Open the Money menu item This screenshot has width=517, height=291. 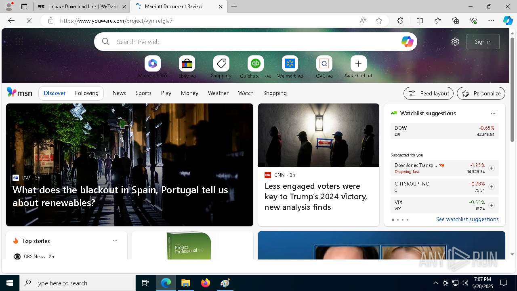tap(189, 93)
